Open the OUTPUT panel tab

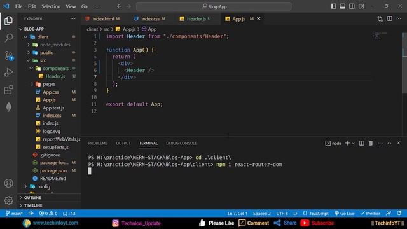123,143
